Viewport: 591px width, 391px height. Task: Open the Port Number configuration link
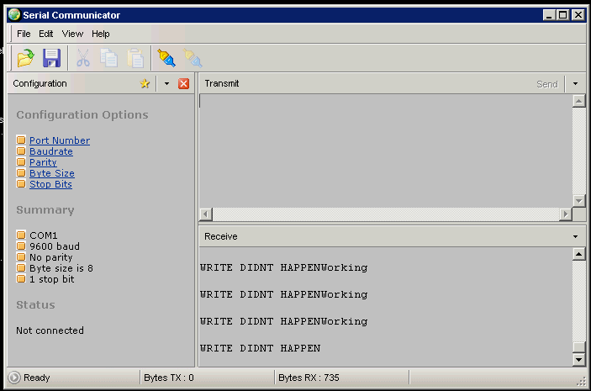pos(59,140)
